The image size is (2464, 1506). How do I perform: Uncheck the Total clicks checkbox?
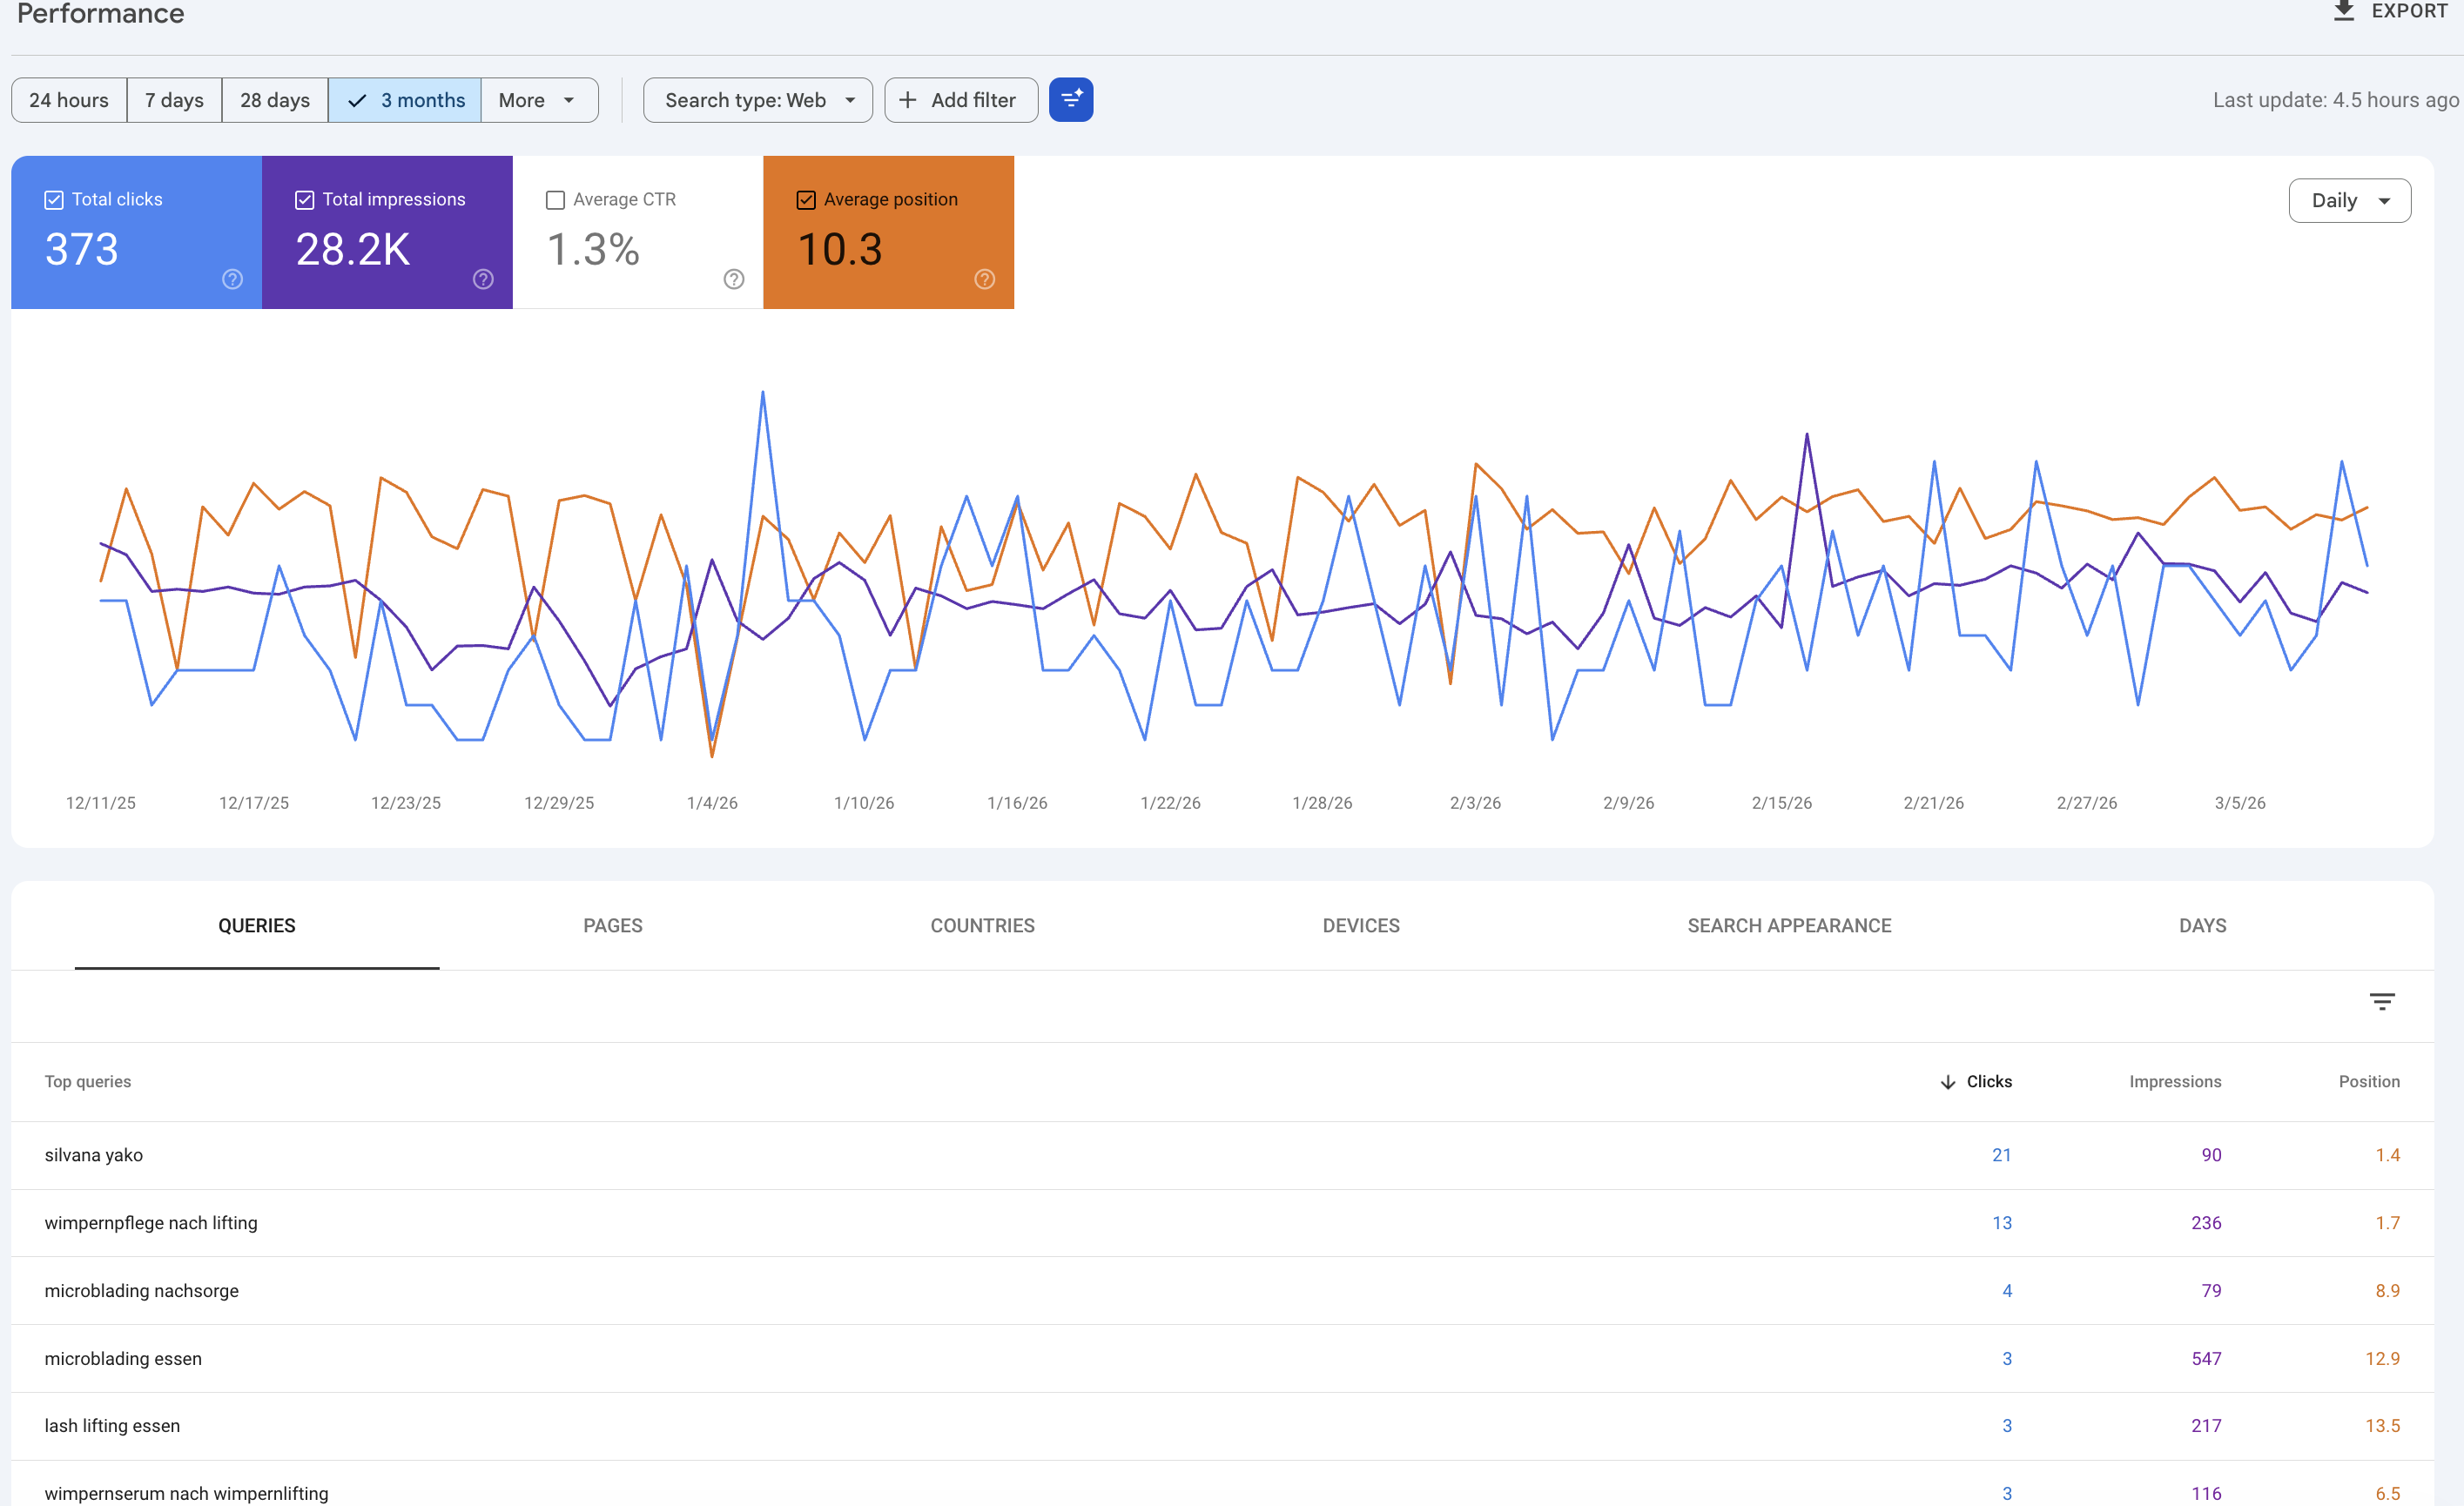54,199
